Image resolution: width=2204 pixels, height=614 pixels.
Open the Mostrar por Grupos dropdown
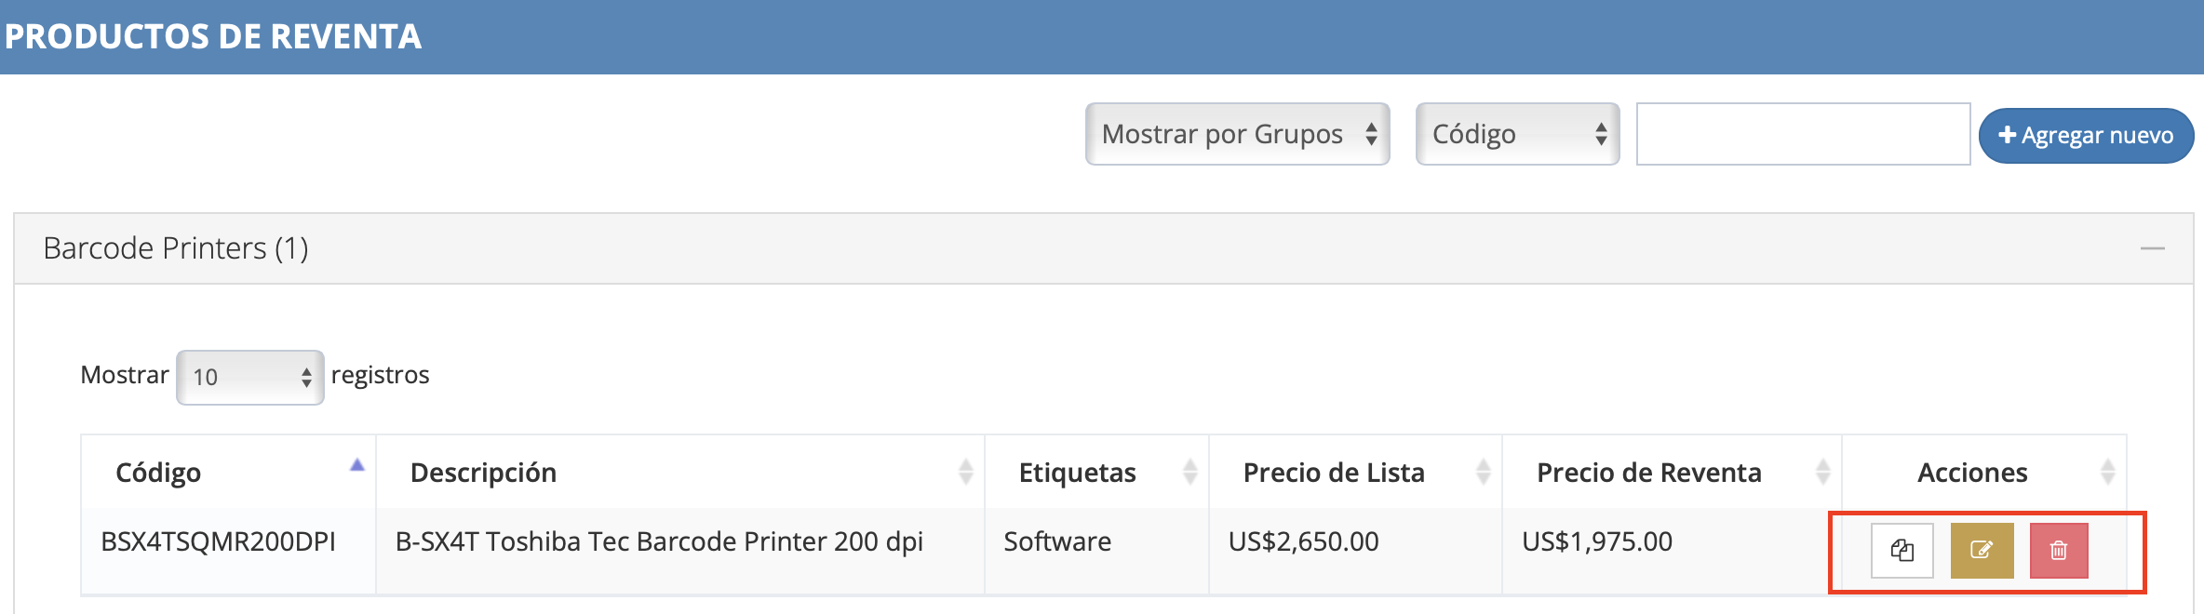(1237, 135)
